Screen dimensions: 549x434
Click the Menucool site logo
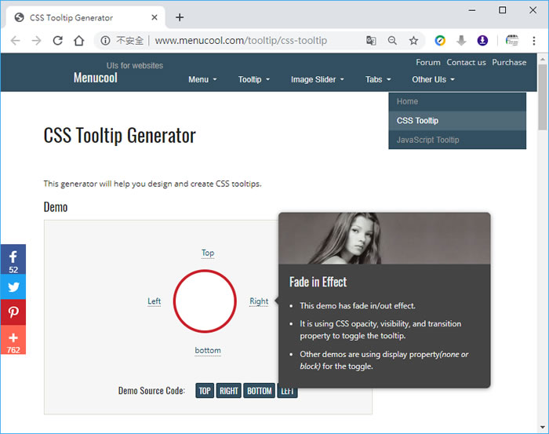click(95, 78)
